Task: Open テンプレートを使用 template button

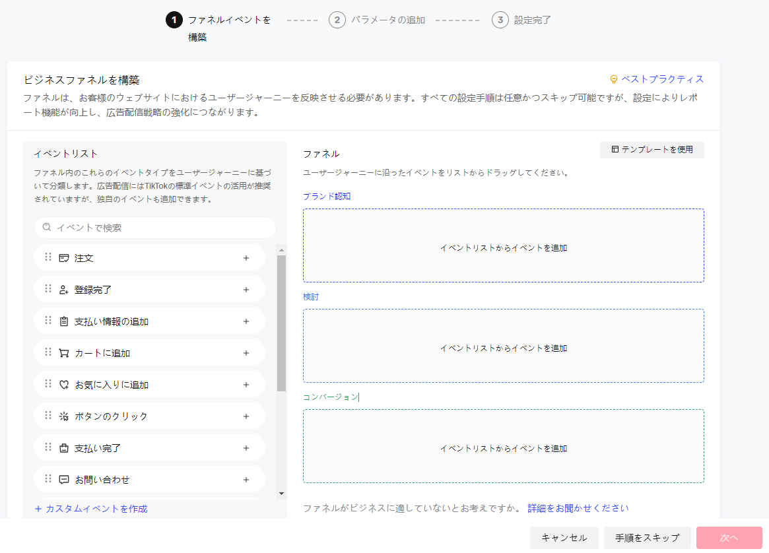Action: pos(652,150)
